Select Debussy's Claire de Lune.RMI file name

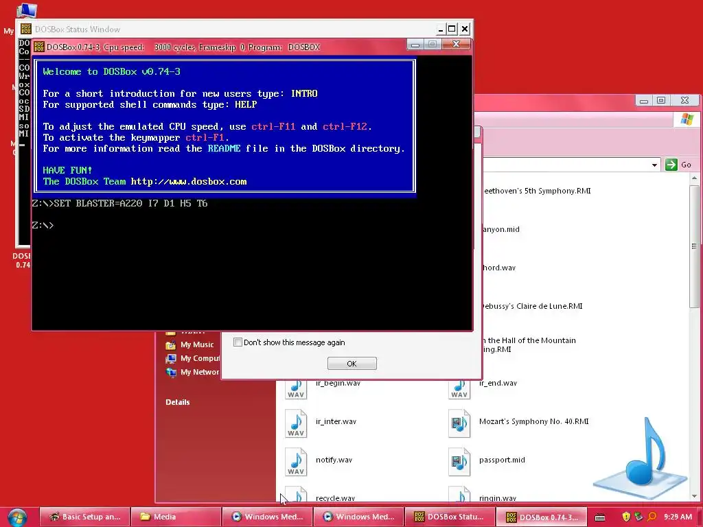click(x=532, y=306)
